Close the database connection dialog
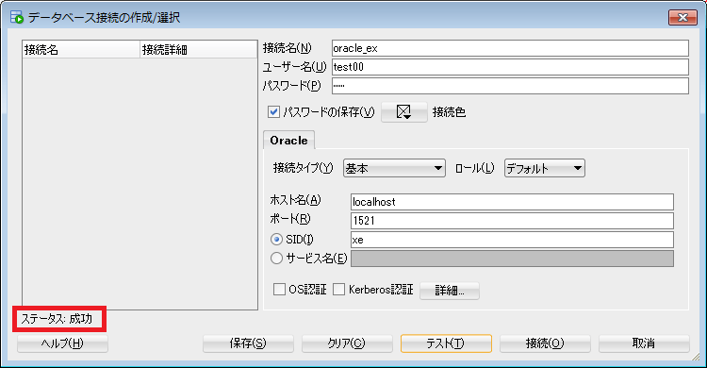 point(682,18)
